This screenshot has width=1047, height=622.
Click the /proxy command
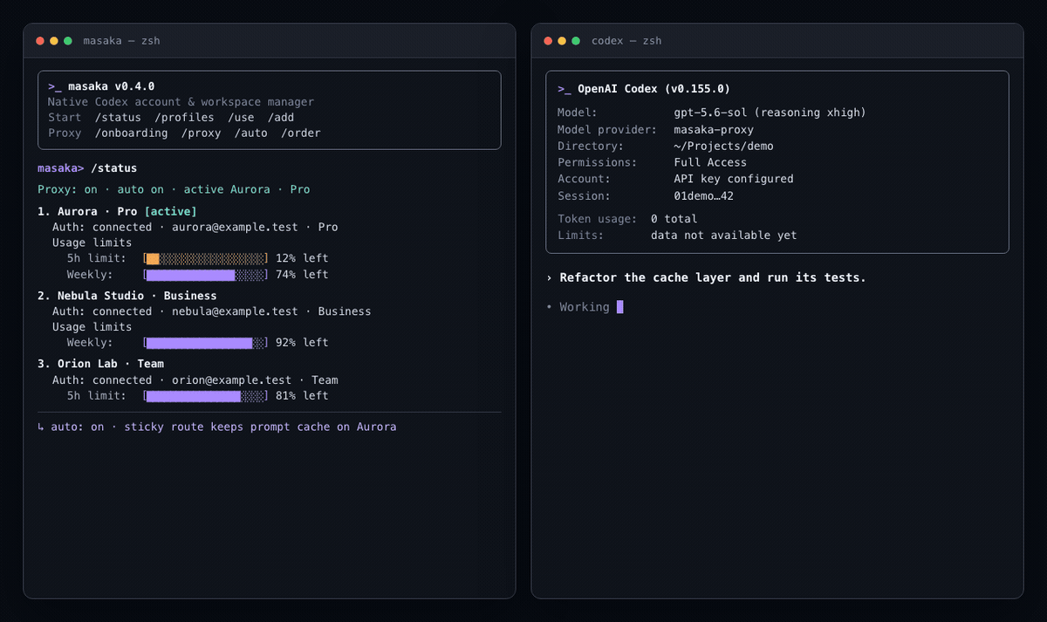(201, 133)
